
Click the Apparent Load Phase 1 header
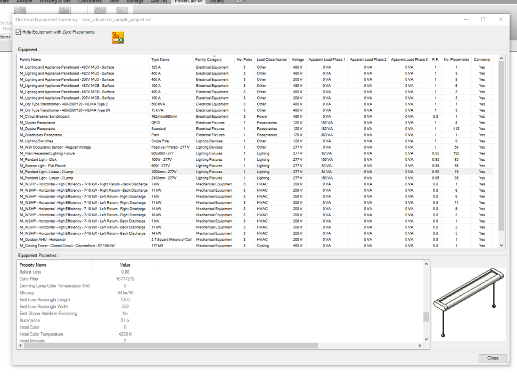[327, 59]
